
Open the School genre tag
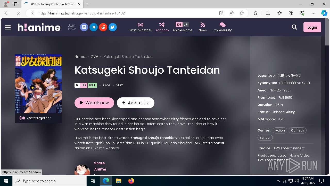(x=265, y=138)
